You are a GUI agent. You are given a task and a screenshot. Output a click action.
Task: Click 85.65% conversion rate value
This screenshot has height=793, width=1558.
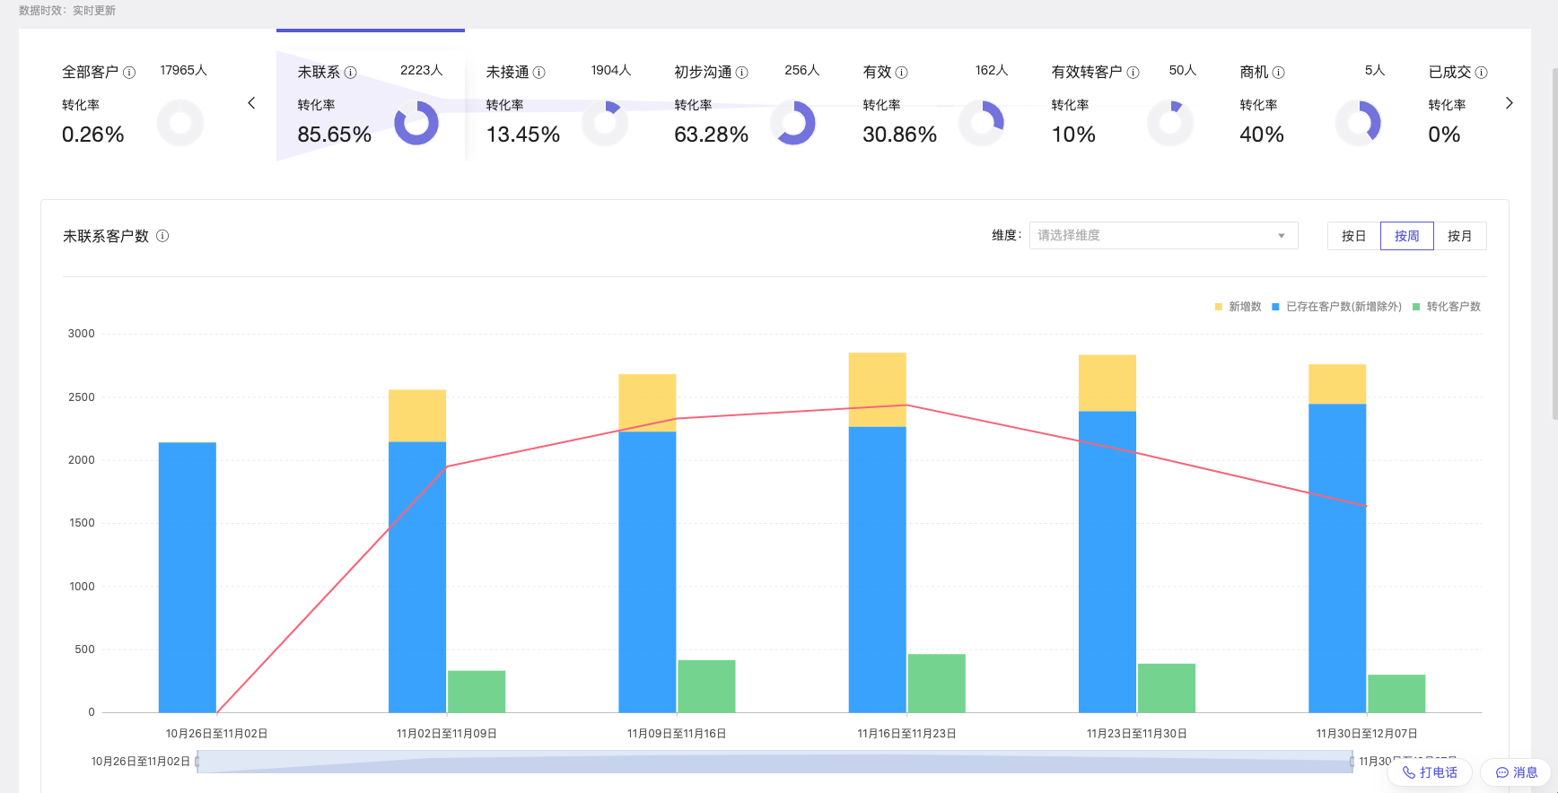[335, 135]
